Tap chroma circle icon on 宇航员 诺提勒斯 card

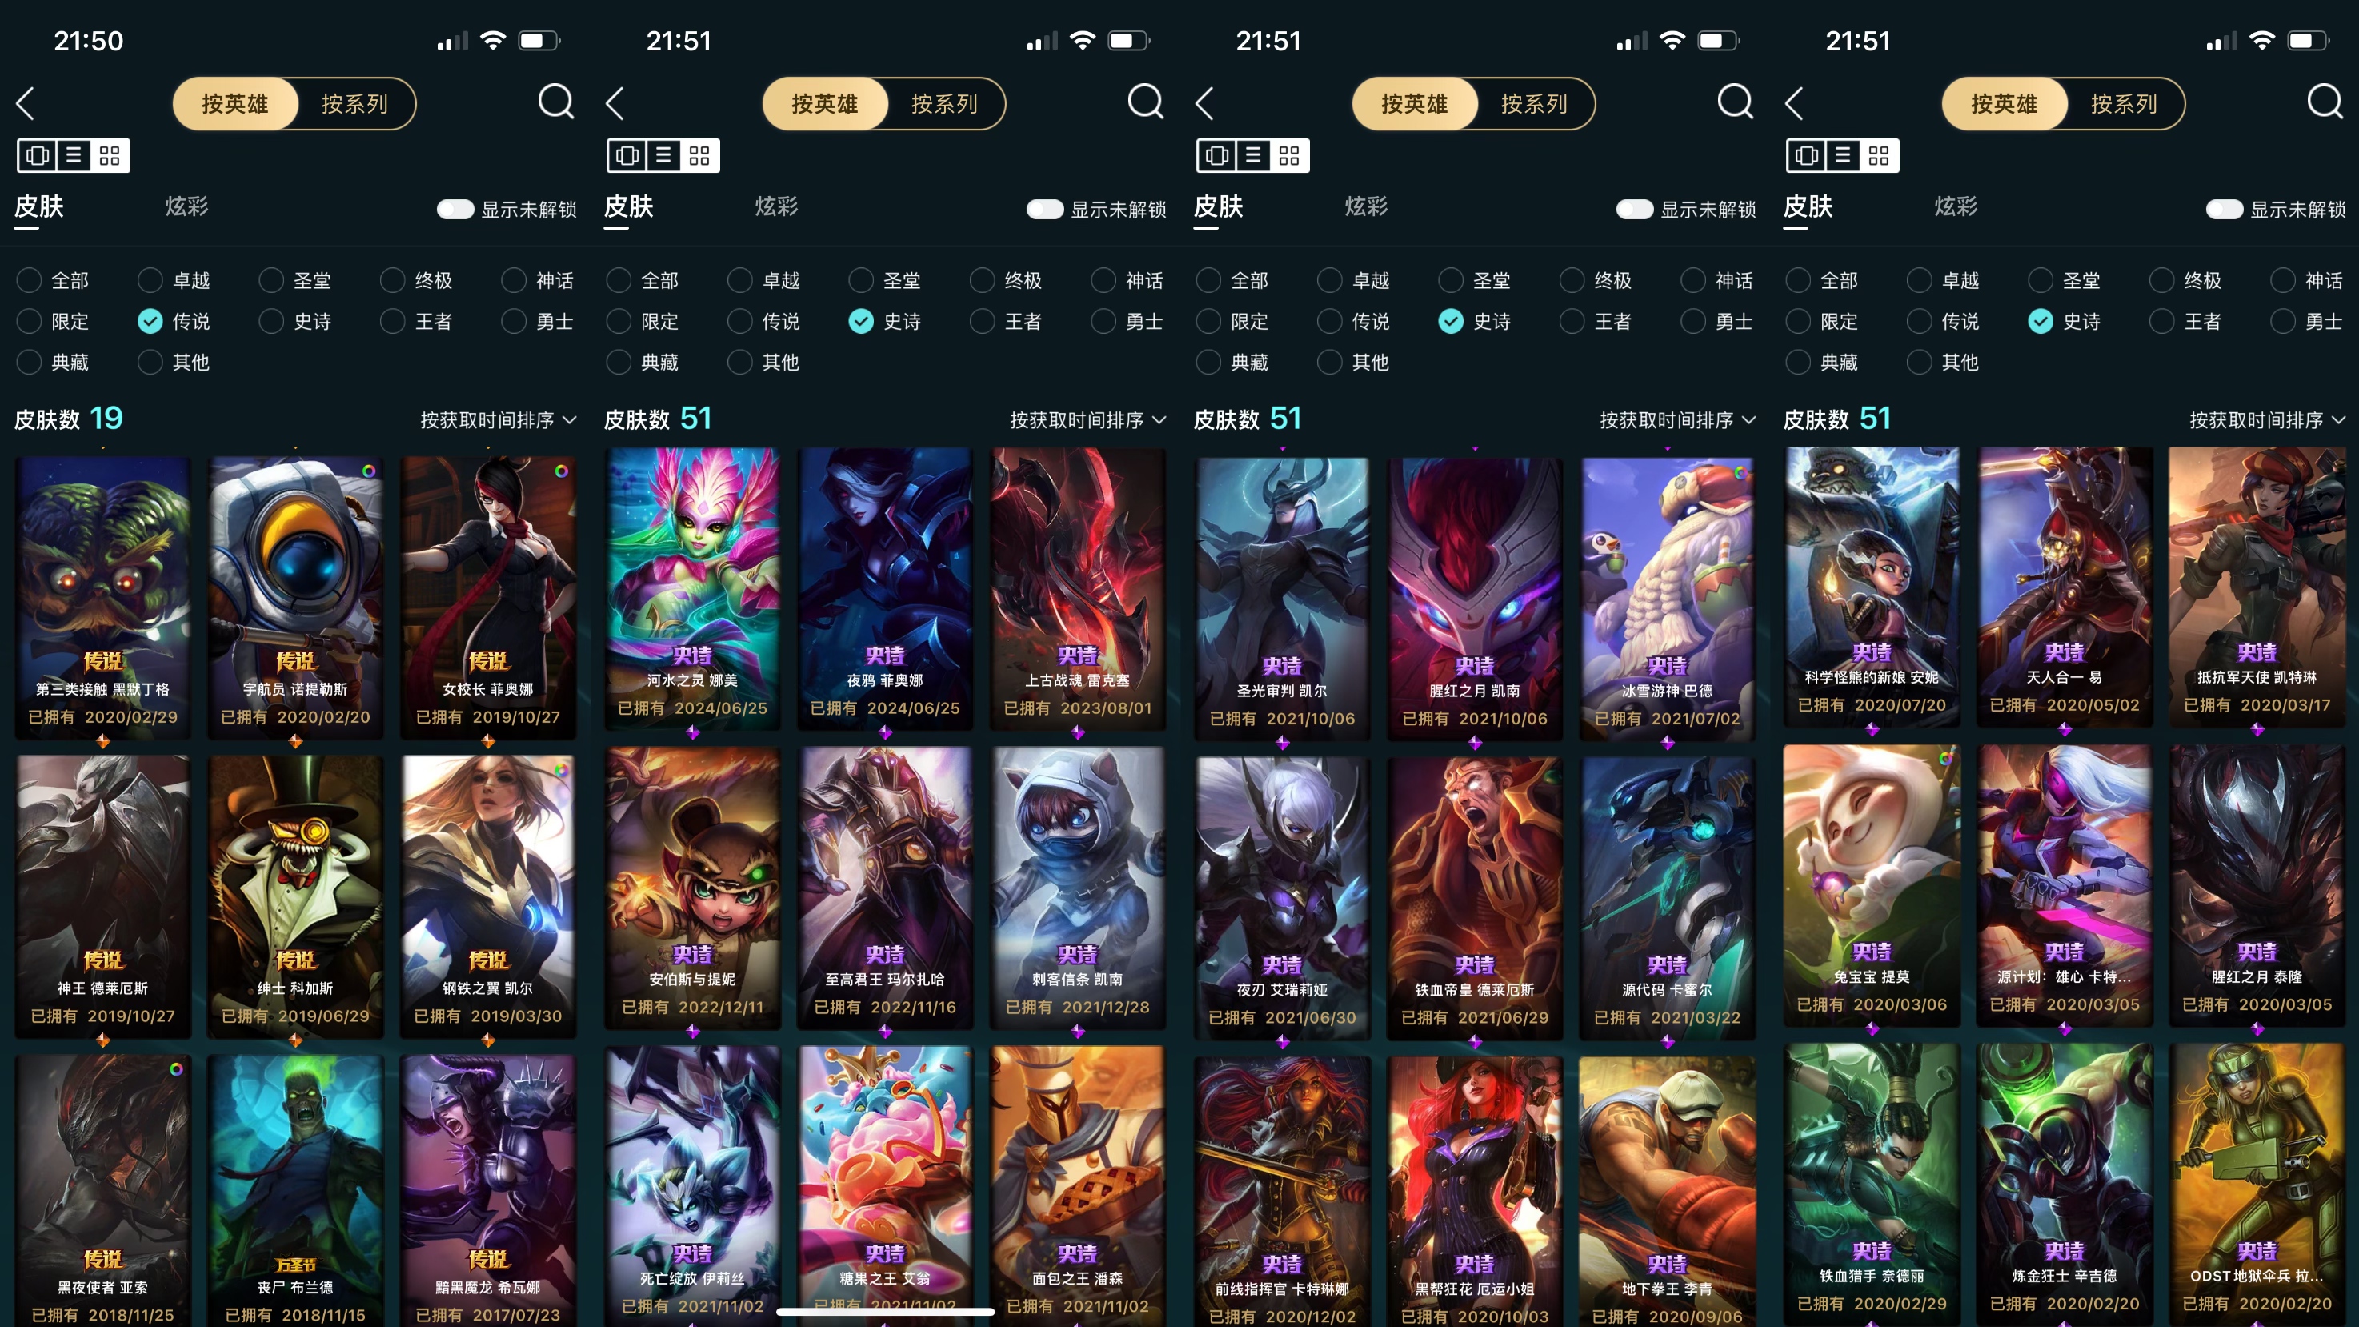click(368, 471)
